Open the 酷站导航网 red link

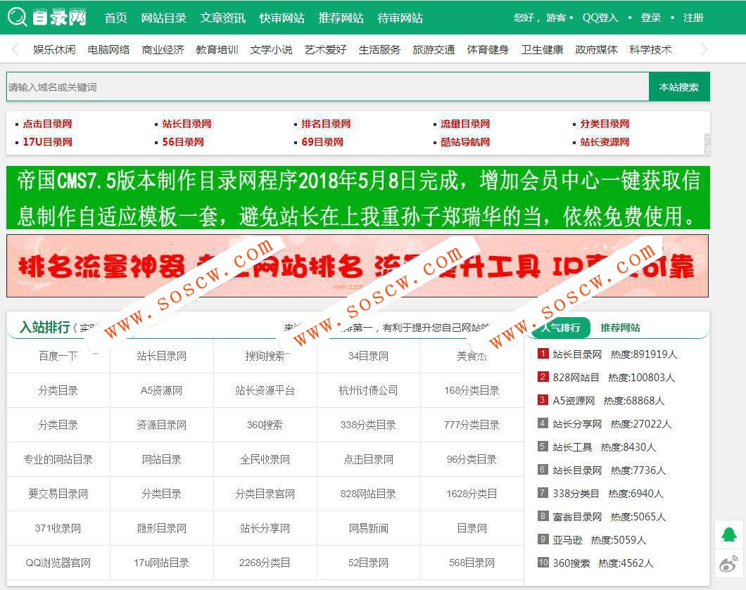coord(465,141)
